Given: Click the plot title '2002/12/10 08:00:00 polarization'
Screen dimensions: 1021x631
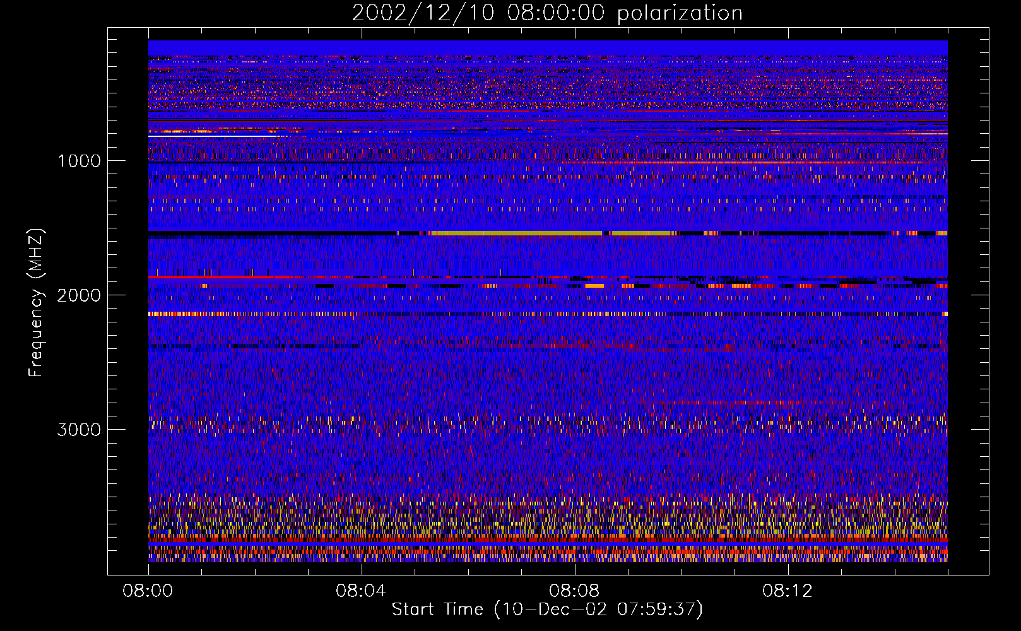Looking at the screenshot, I should tap(547, 13).
